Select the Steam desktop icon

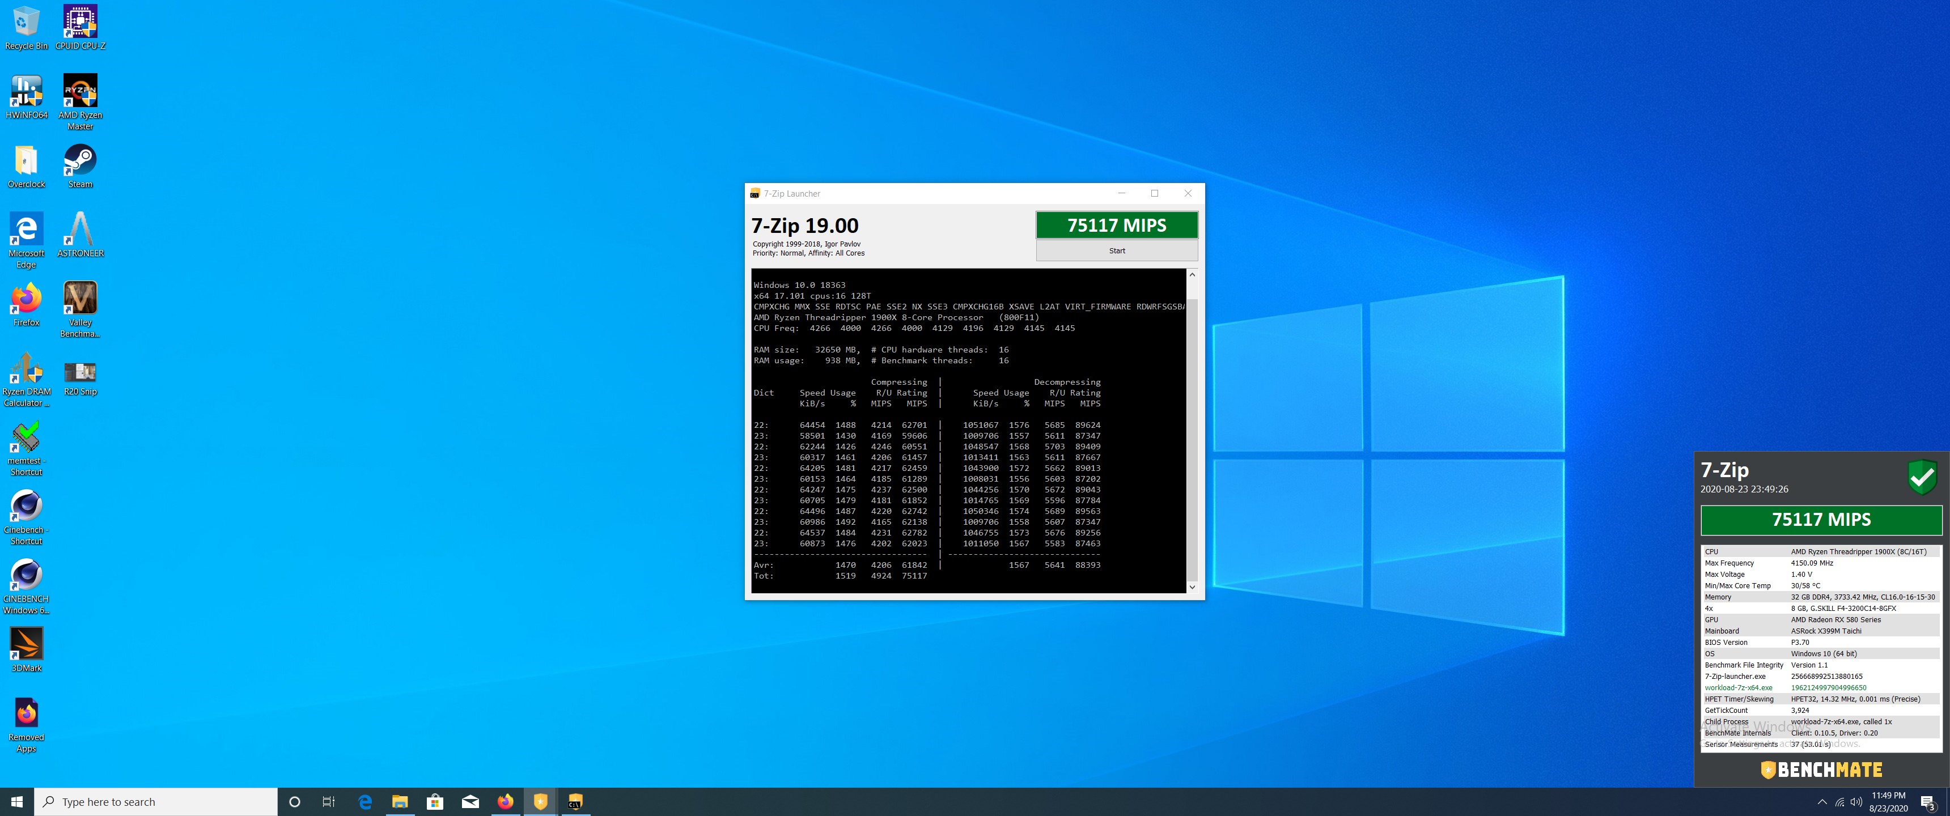pos(80,166)
